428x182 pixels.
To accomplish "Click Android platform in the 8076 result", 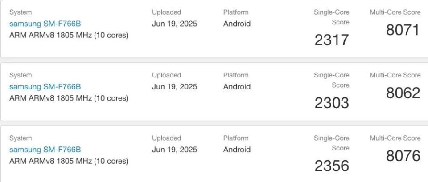I will [237, 150].
